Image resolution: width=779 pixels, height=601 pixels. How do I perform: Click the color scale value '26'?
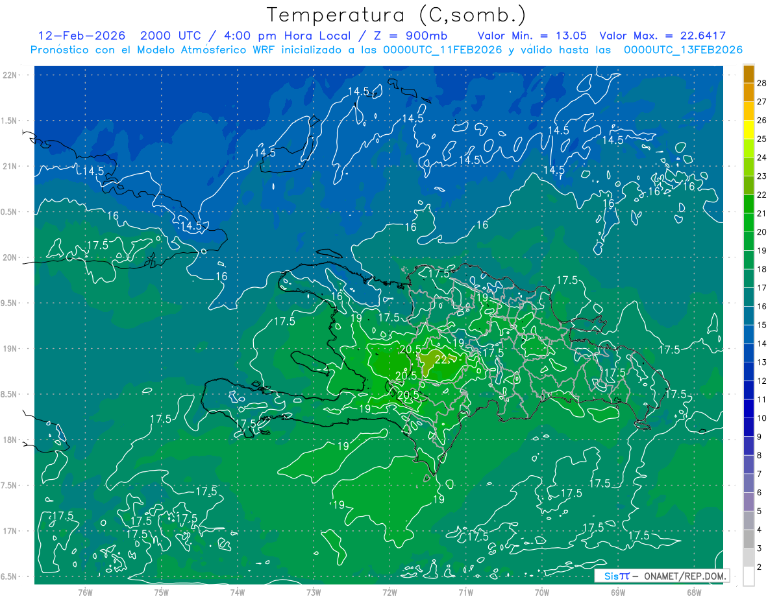762,120
